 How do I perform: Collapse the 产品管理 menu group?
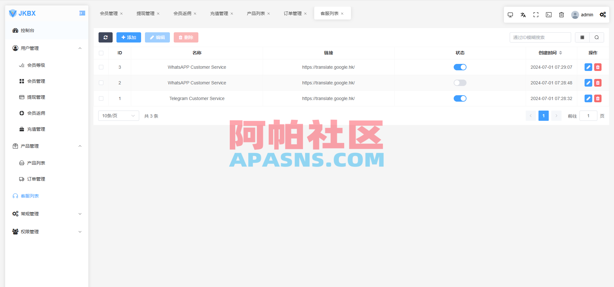(x=47, y=146)
